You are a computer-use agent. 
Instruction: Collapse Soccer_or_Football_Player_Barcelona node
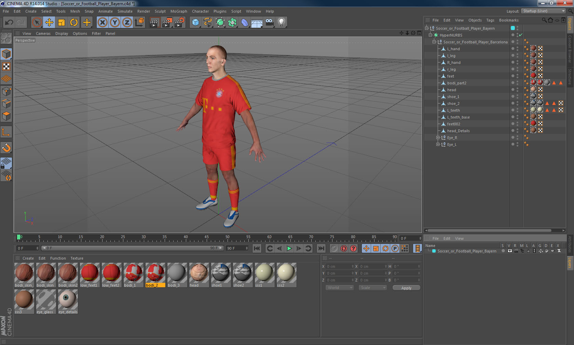click(x=434, y=42)
